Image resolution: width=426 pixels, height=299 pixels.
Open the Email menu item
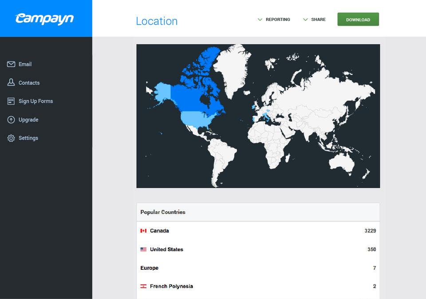25,64
